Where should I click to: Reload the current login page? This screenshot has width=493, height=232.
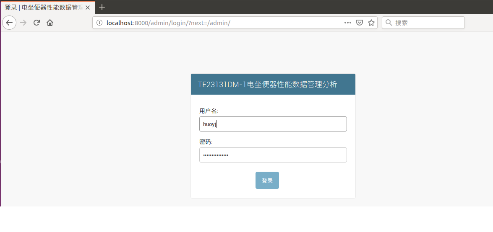(x=37, y=23)
